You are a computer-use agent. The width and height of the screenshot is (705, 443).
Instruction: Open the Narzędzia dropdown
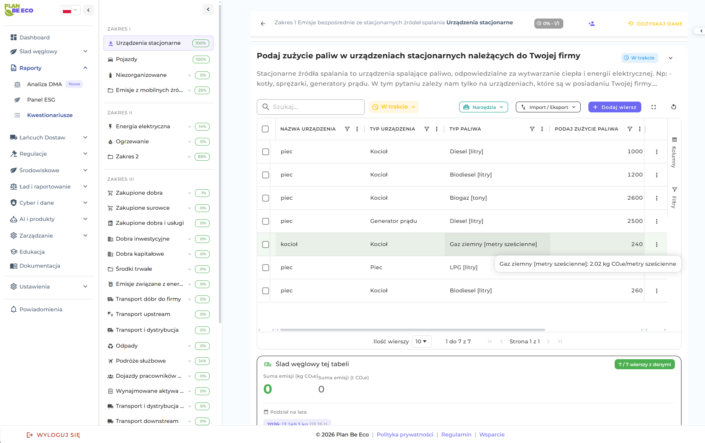(483, 107)
